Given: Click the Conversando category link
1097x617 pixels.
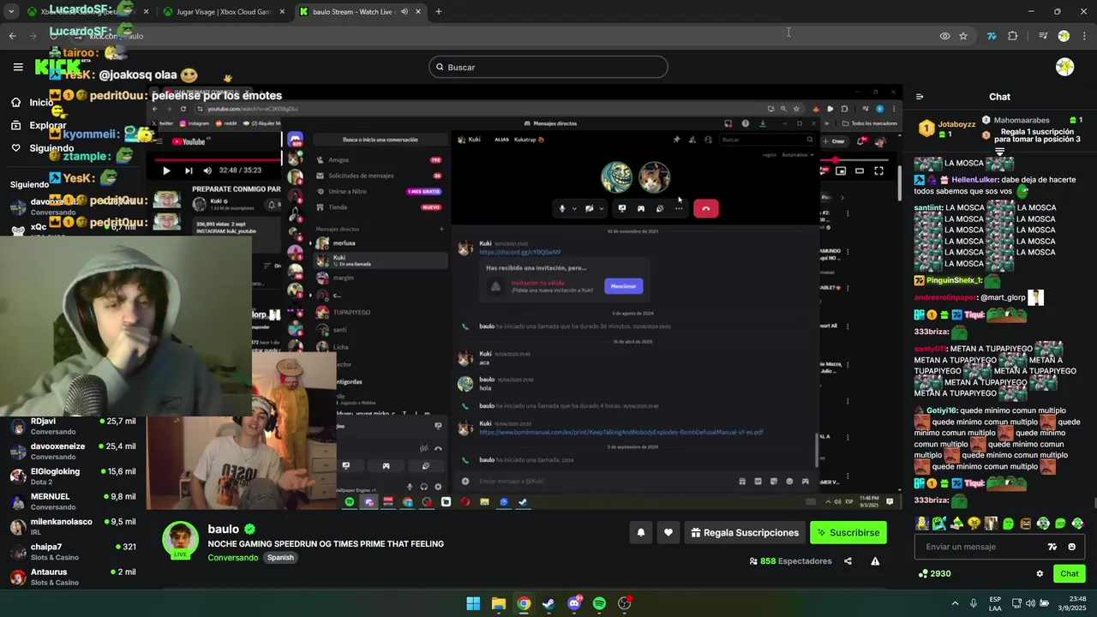Looking at the screenshot, I should click(232, 558).
